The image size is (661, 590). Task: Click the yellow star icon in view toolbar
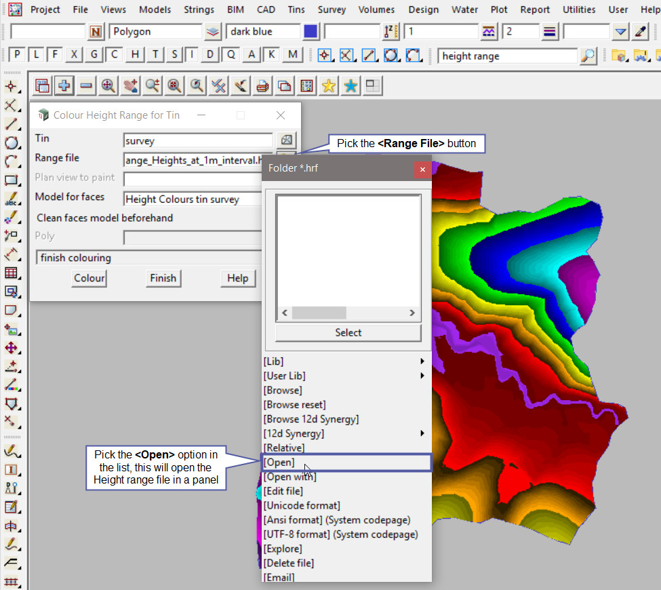[x=329, y=85]
